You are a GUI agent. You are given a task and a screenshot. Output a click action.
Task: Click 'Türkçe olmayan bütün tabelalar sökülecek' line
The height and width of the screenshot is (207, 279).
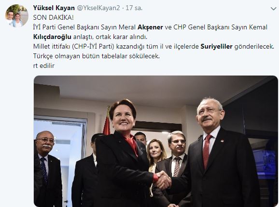point(97,56)
